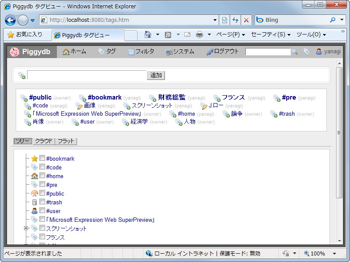Viewport: 350px width, 262px height.
Task: Check the スクリーンショット tree checkbox
Action: pos(42,228)
